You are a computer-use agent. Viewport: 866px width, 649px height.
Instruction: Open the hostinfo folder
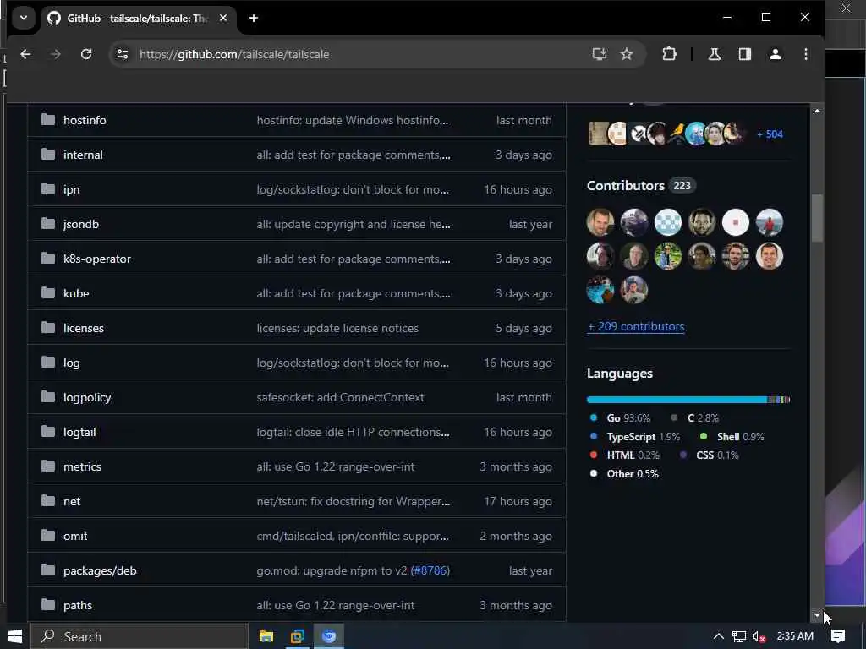85,120
